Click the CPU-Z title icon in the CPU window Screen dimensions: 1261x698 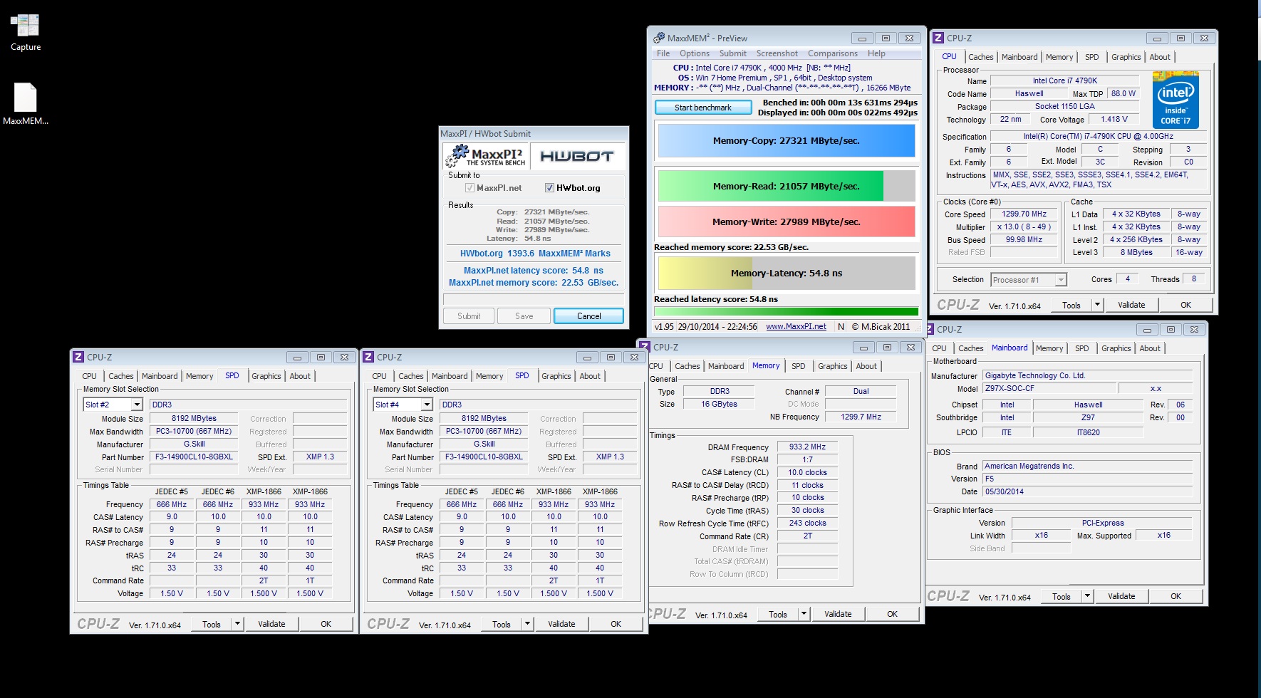[x=938, y=38]
